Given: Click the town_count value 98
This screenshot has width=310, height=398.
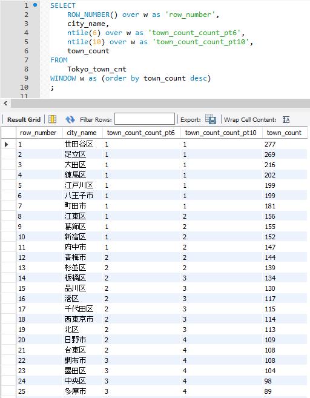Looking at the screenshot, I should (268, 381).
